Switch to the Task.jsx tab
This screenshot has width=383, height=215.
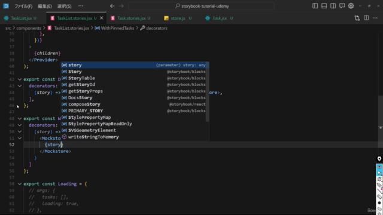pyautogui.click(x=220, y=18)
